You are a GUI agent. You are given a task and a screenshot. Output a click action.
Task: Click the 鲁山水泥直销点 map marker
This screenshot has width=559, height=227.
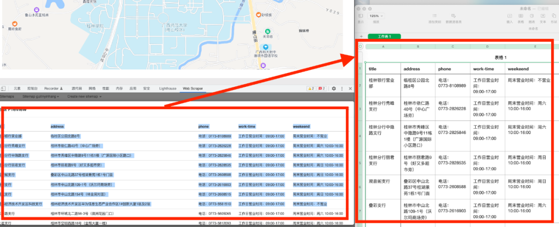37,10
